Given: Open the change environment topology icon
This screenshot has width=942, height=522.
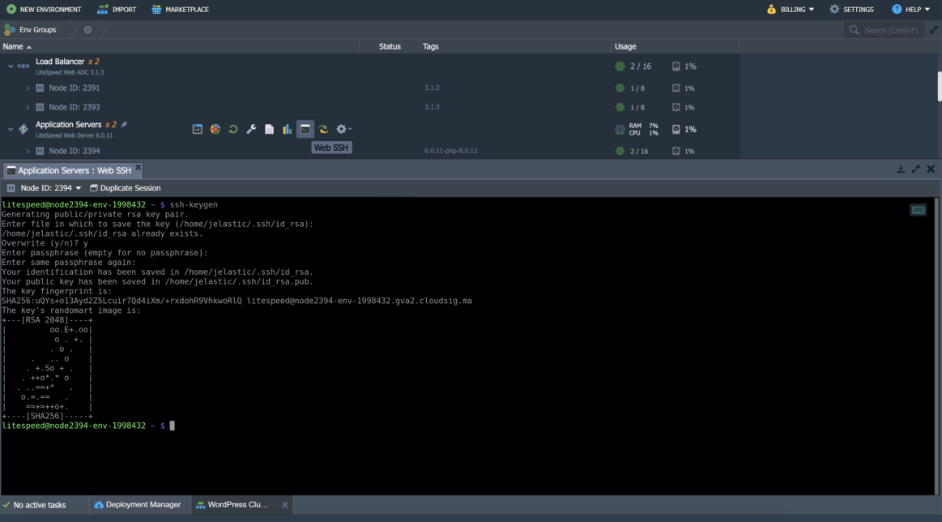Looking at the screenshot, I should pyautogui.click(x=215, y=129).
